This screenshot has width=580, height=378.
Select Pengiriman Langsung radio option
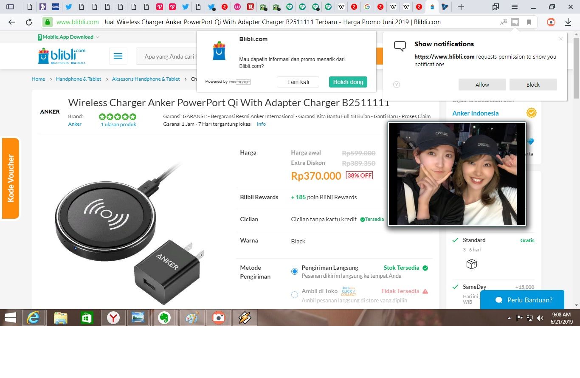pyautogui.click(x=295, y=271)
